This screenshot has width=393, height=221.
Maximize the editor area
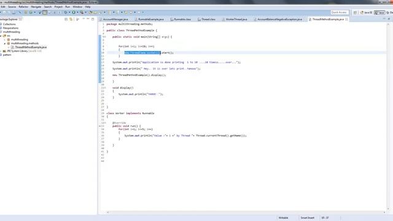[x=389, y=19]
